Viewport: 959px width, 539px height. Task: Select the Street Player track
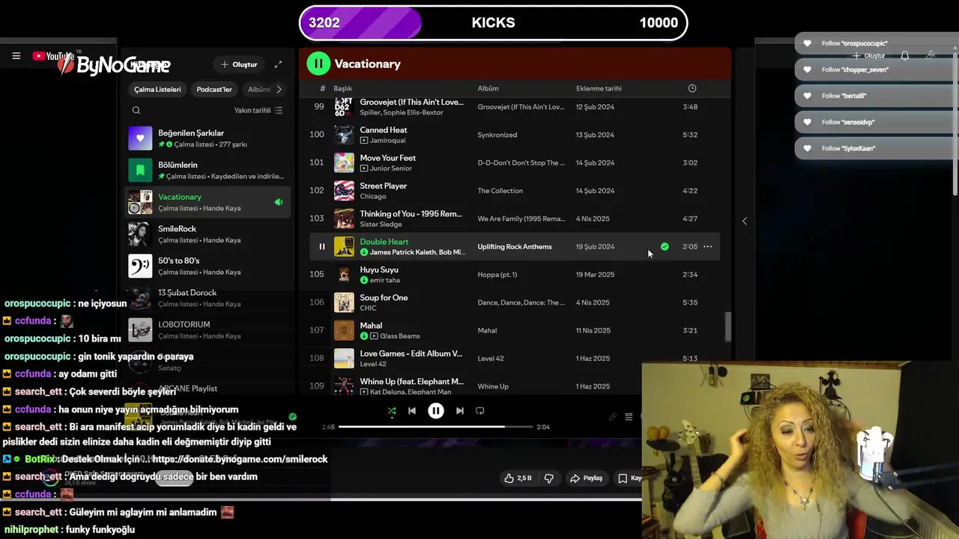pyautogui.click(x=515, y=191)
